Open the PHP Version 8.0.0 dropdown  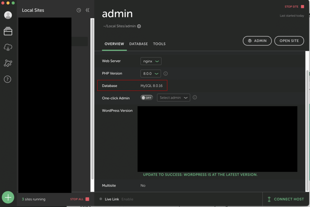click(x=151, y=74)
